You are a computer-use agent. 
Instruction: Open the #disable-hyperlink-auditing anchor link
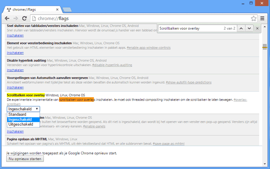(x=112, y=65)
